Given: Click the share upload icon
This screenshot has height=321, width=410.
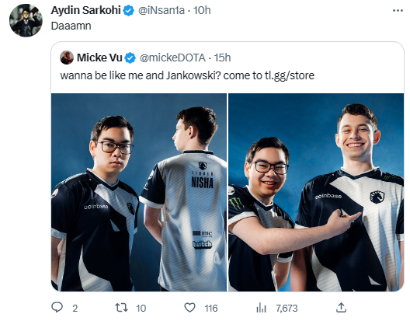Looking at the screenshot, I should click(x=341, y=307).
